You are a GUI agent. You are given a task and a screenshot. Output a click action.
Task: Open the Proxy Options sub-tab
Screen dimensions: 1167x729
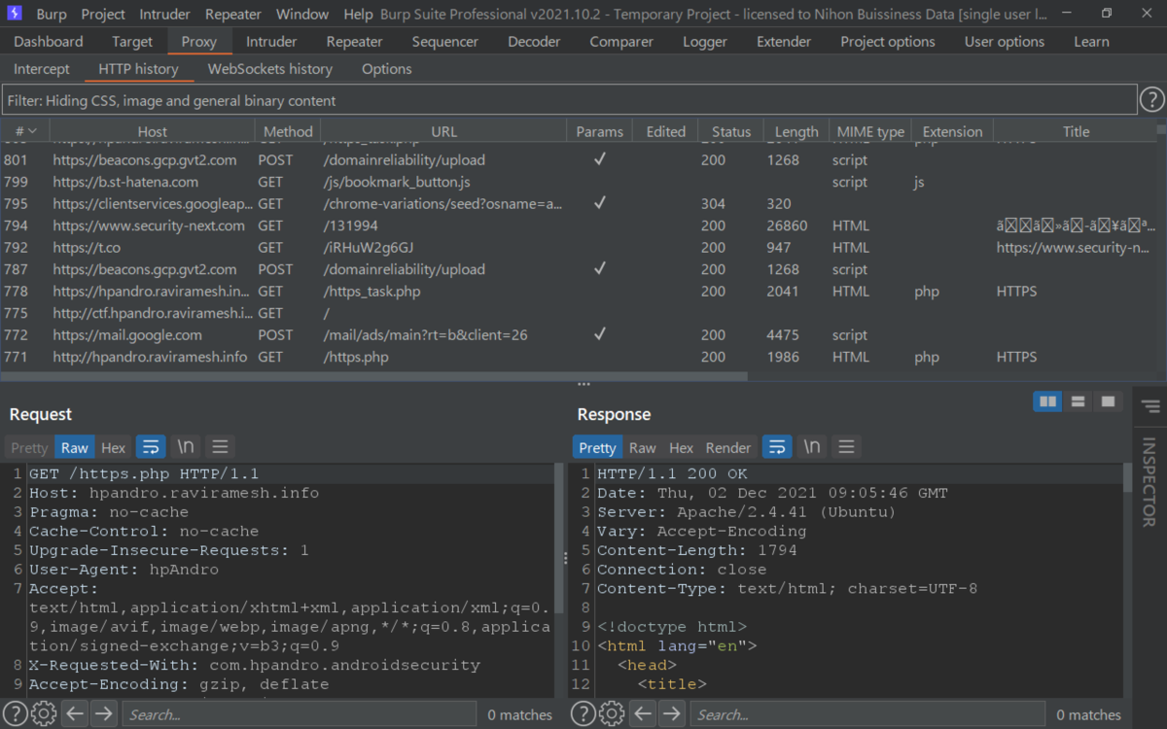(387, 69)
